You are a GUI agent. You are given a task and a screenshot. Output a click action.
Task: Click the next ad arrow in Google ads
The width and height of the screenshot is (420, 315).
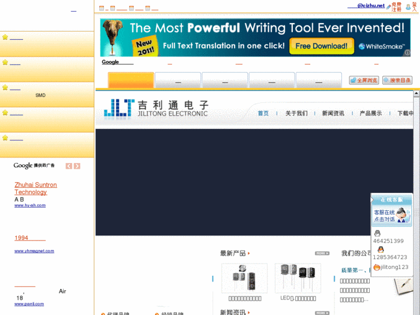[x=77, y=166]
